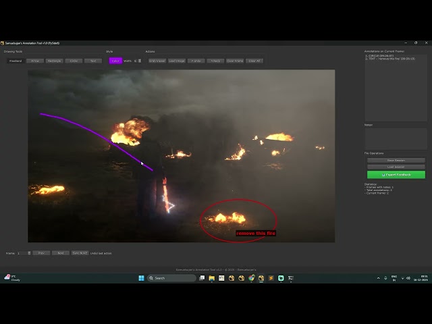
Task: Select the CIRCLE annotation list entry
Action: 379,55
